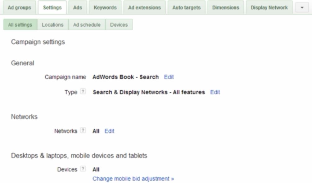Viewport: 312px width, 183px height.
Task: Click the Campaign settings heading
Action: tap(38, 42)
